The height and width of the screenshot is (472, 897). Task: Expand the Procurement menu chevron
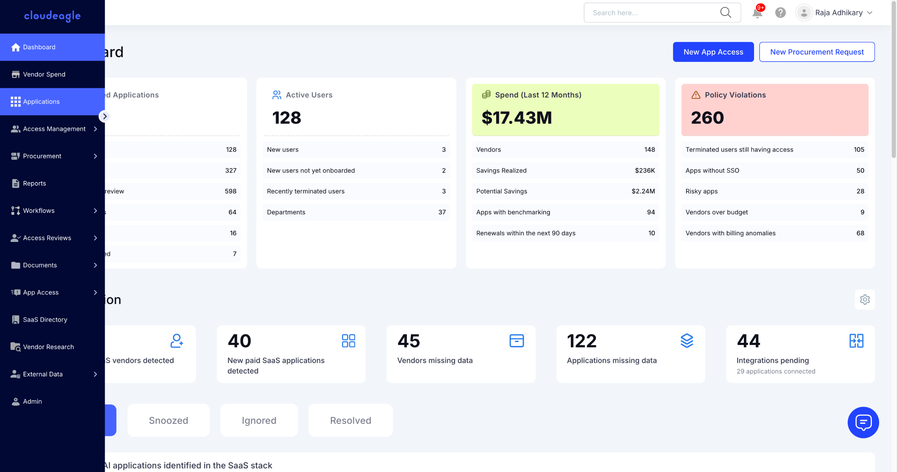95,156
